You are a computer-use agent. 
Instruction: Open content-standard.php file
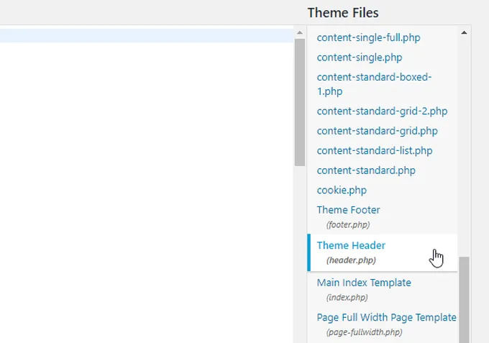[x=366, y=170]
